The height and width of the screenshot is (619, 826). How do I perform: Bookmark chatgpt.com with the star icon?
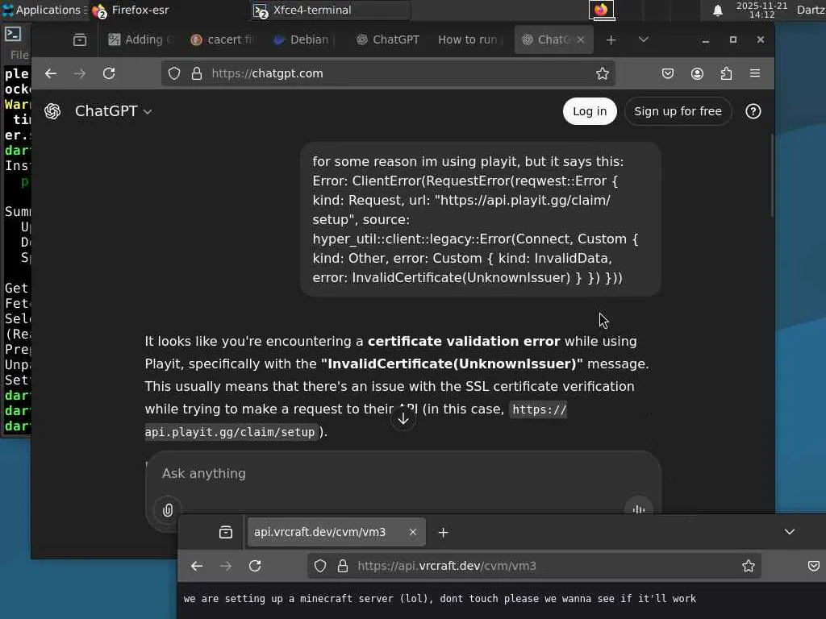tap(602, 73)
